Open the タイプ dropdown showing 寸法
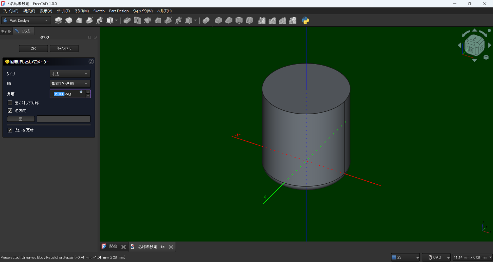The height and width of the screenshot is (262, 493). coord(70,74)
